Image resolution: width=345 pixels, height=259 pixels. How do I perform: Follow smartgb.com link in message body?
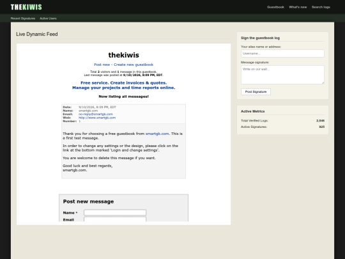tap(157, 134)
